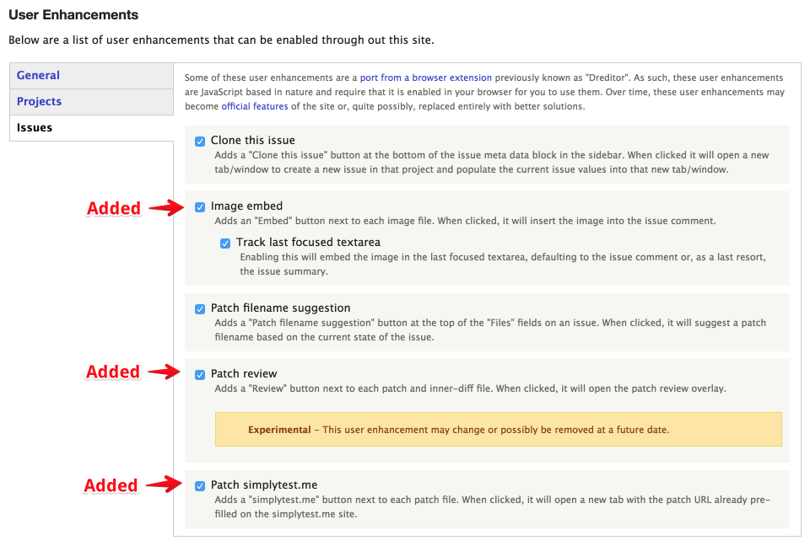The height and width of the screenshot is (546, 810).
Task: Untick the Patch filename suggestion checkbox
Action: click(x=200, y=309)
